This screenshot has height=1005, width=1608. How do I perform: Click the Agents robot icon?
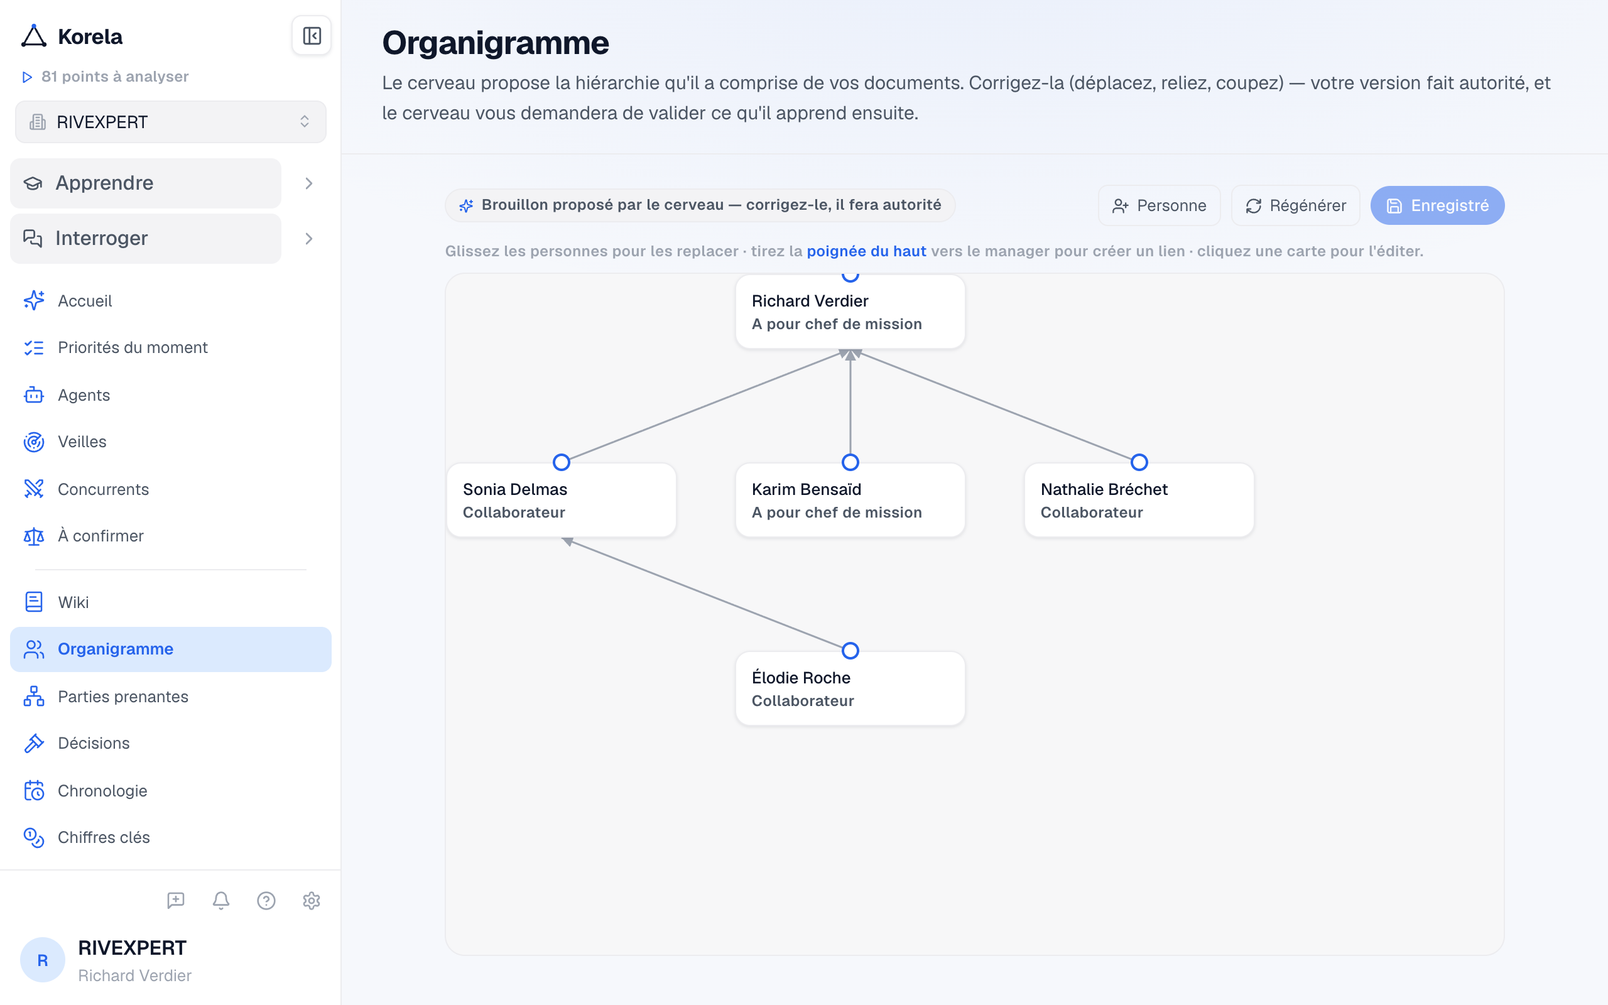click(x=34, y=395)
